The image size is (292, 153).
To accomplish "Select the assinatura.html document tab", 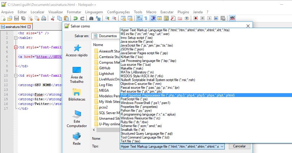I will click(16, 27).
